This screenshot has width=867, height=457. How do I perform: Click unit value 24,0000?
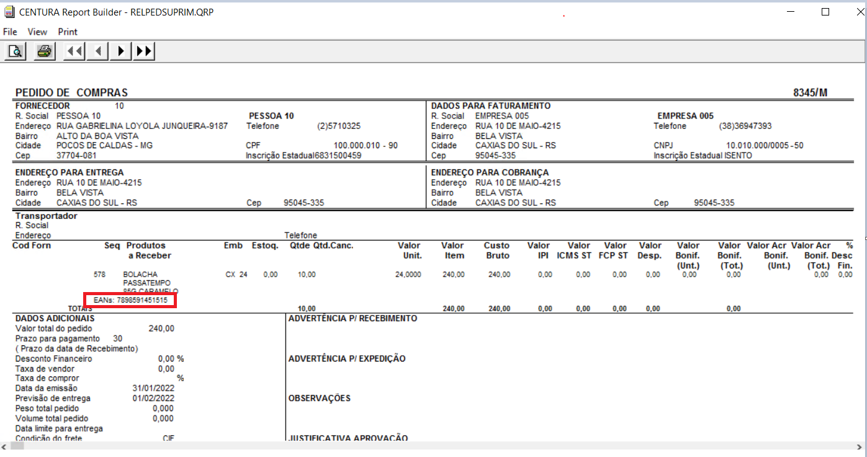[408, 274]
